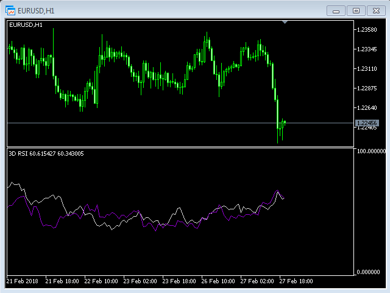Click the 26 Feb 10:00 time label
This screenshot has width=390, height=293.
[218, 281]
